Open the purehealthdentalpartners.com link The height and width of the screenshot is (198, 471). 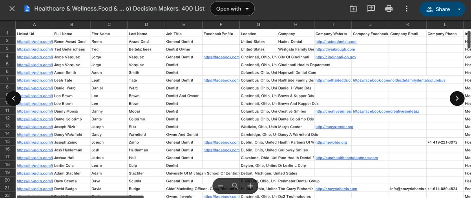tap(347, 158)
